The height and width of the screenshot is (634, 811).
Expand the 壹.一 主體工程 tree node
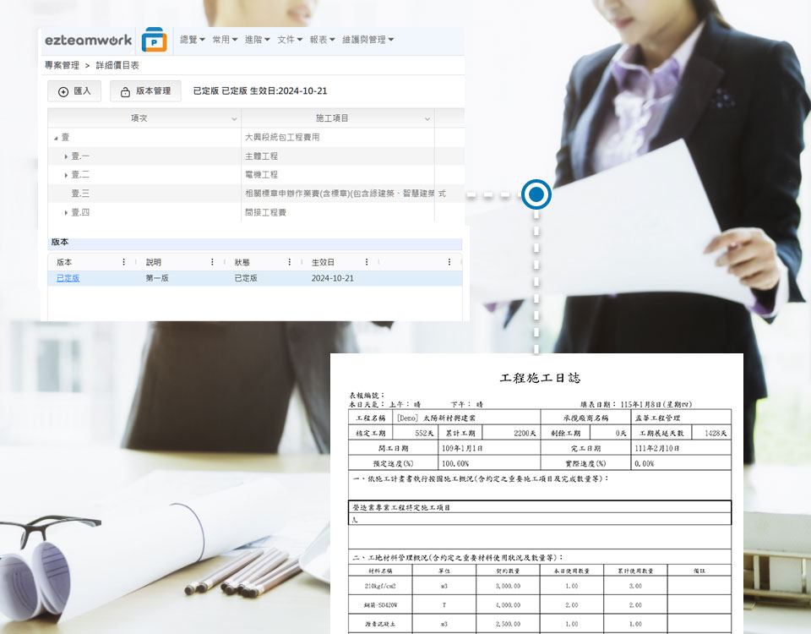pyautogui.click(x=67, y=156)
